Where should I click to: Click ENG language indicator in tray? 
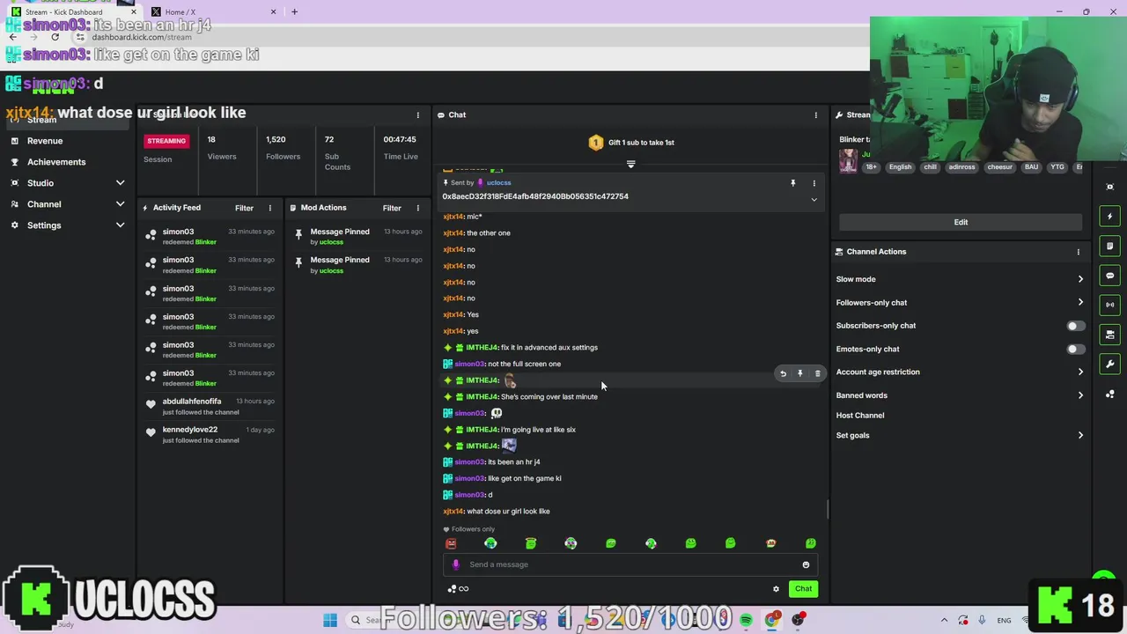pyautogui.click(x=1004, y=621)
